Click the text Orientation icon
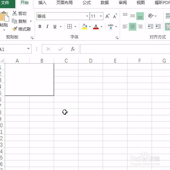This screenshot has height=170, width=170. coord(151,16)
